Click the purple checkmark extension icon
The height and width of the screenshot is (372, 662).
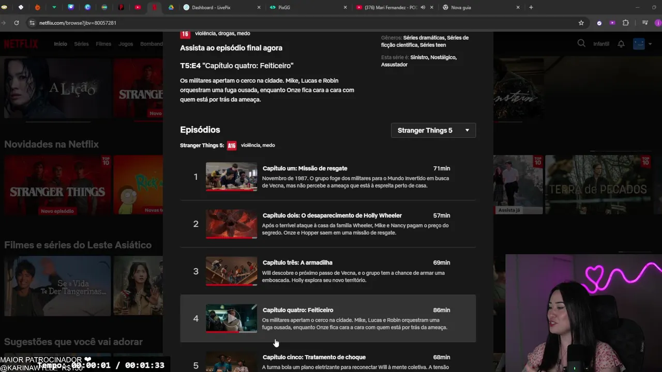[x=599, y=23]
